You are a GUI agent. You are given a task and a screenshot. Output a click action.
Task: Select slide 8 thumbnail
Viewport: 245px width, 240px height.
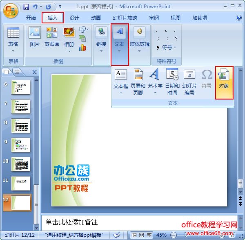click(x=21, y=126)
